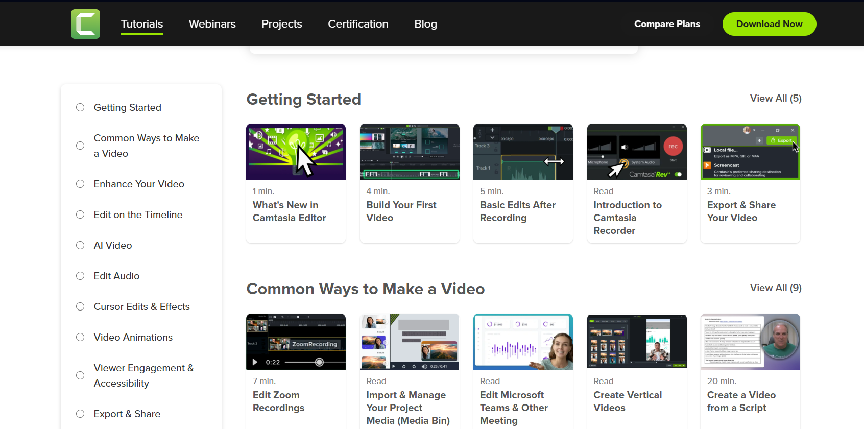This screenshot has height=429, width=864.
Task: Jump to Getting Started in the sidebar
Action: coord(128,107)
